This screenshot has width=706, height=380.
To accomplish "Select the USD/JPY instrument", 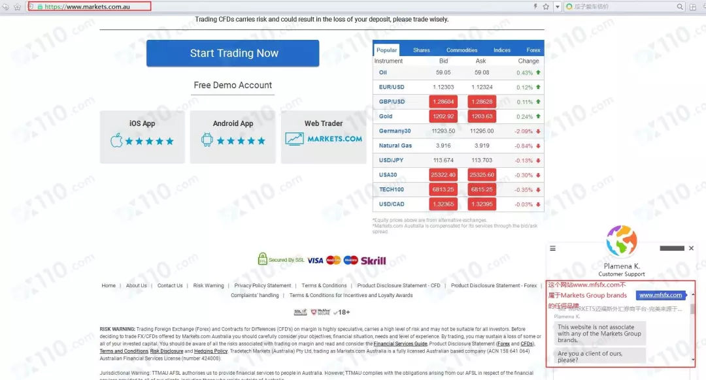I will (x=391, y=160).
